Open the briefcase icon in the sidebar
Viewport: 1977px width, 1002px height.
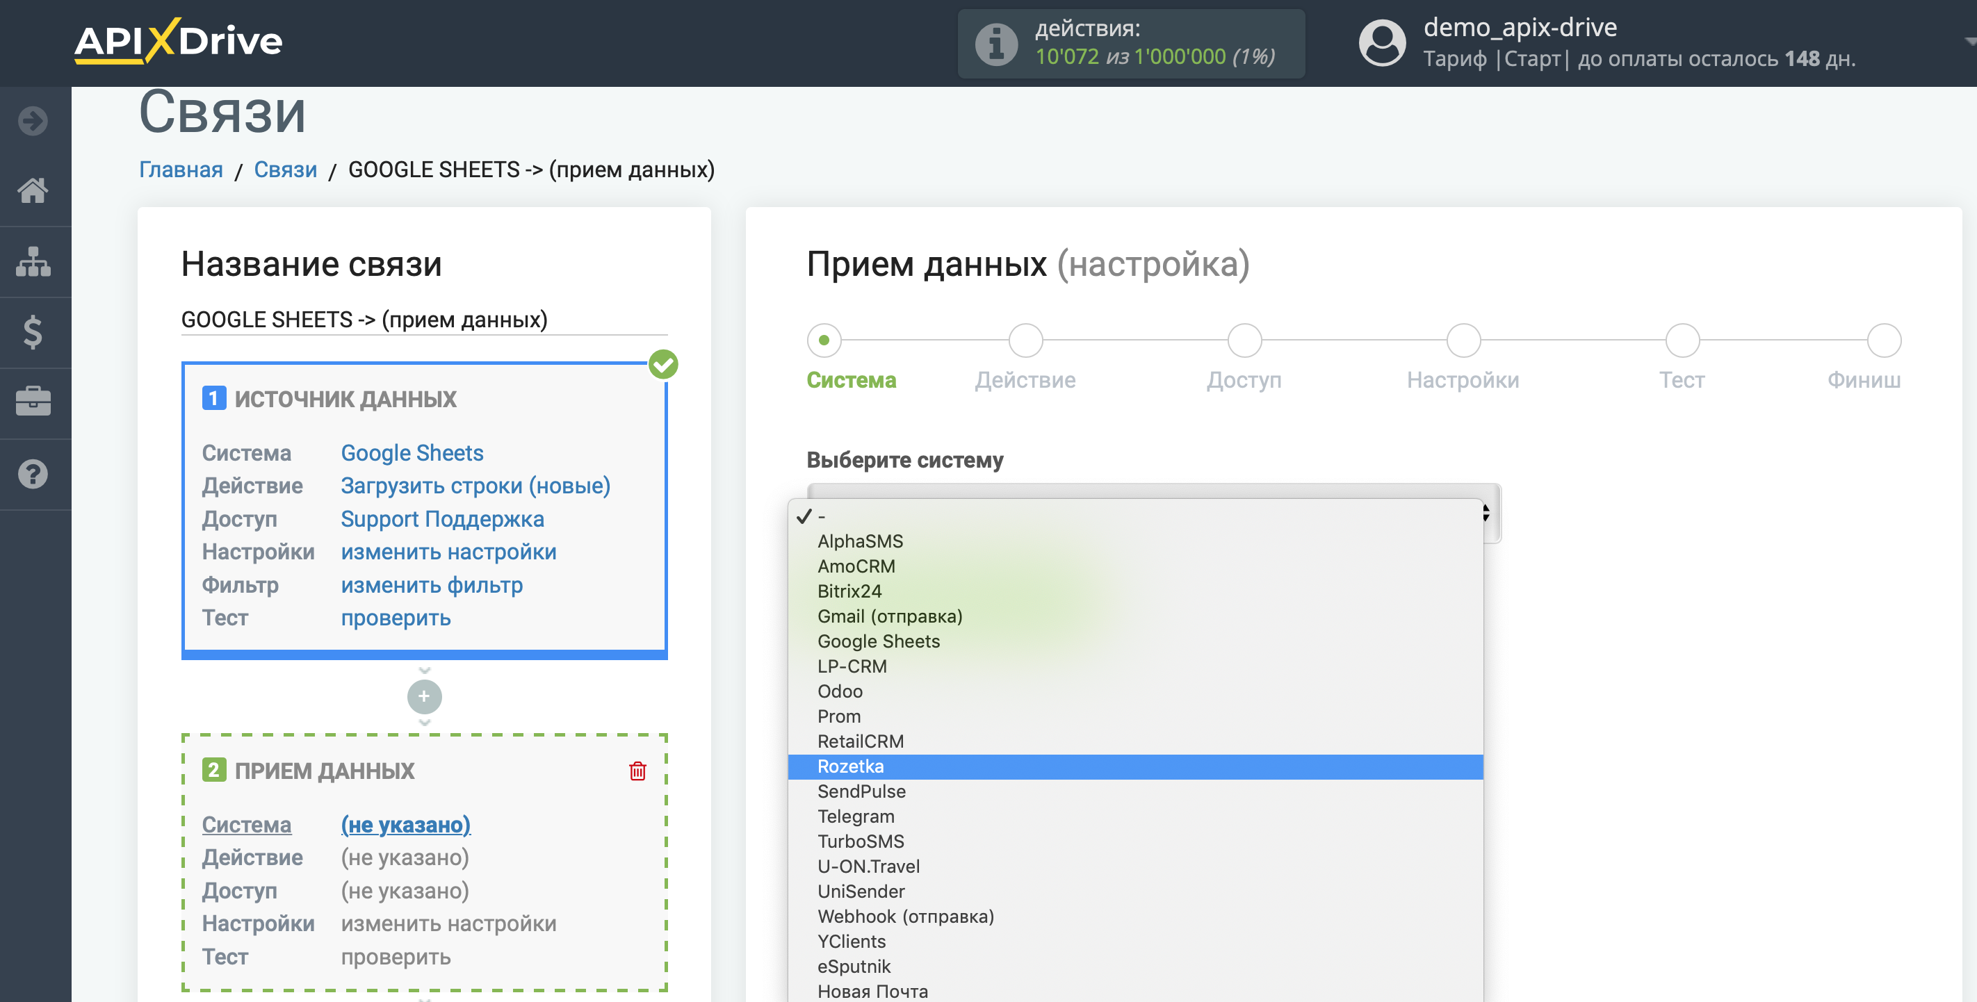33,401
